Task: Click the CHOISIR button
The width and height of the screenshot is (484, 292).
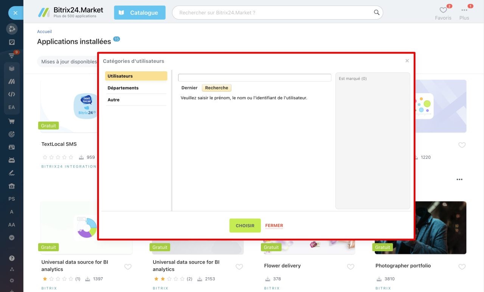Action: pos(245,226)
